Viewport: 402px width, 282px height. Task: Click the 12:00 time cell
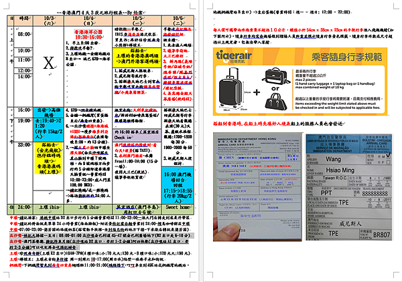tap(23, 71)
